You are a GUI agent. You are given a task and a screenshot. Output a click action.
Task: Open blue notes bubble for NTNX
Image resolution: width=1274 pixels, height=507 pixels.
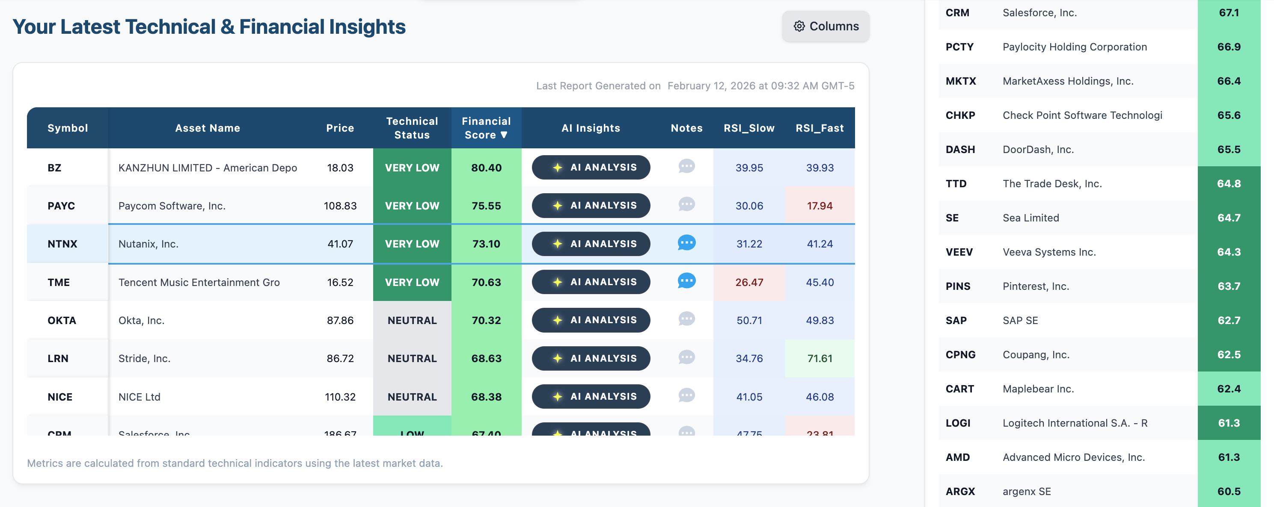(x=686, y=243)
